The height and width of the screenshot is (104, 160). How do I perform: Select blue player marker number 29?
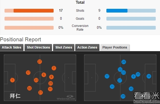click(123, 96)
